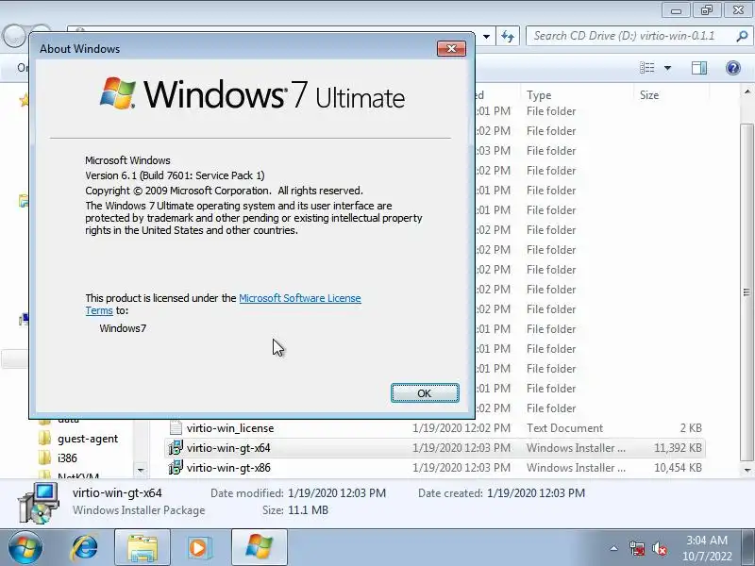This screenshot has height=566, width=755.
Task: Click the i386 folder icon
Action: 44,458
